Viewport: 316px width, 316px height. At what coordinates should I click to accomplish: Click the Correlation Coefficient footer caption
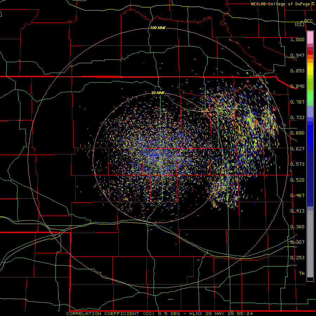pyautogui.click(x=159, y=314)
